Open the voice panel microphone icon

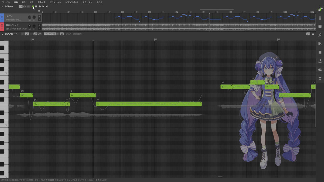[320, 18]
